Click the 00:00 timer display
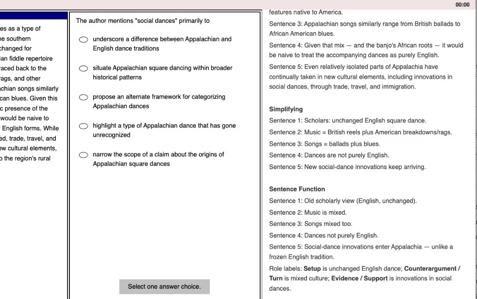Screen dimensions: 477x299 [x=463, y=5]
